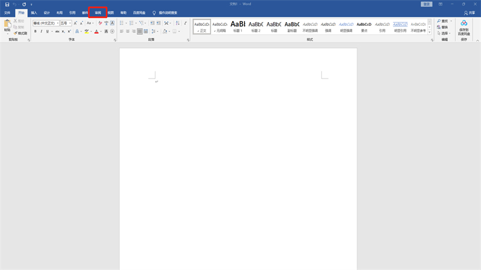Click the Character Border (A) icon
The width and height of the screenshot is (481, 270).
click(x=112, y=23)
